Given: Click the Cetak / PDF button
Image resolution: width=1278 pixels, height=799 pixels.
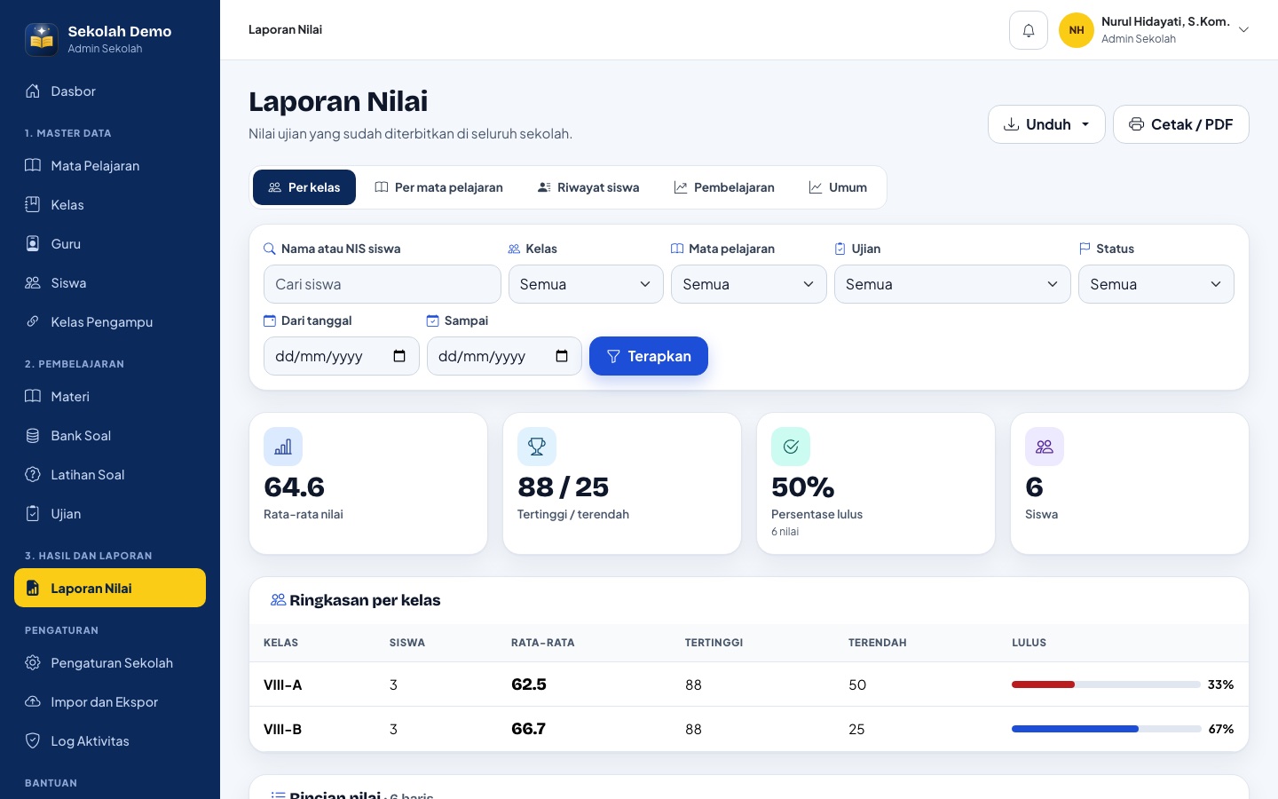Looking at the screenshot, I should coord(1181,124).
